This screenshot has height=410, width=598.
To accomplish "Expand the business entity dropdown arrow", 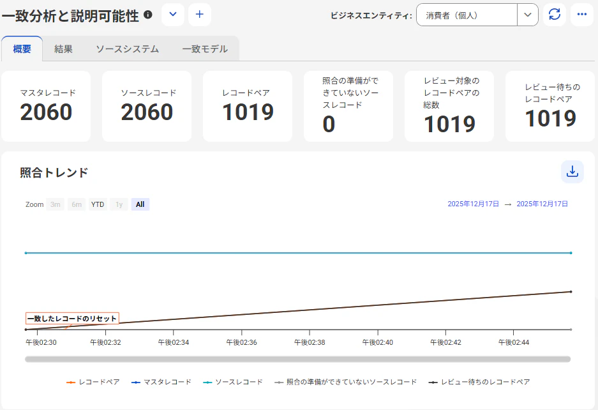I will (x=527, y=15).
